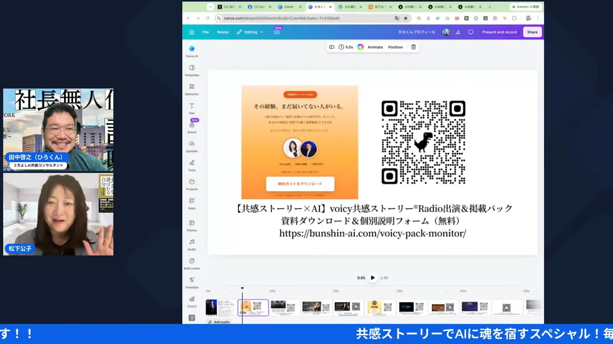Open the Chrome three-dot menu

pyautogui.click(x=538, y=18)
